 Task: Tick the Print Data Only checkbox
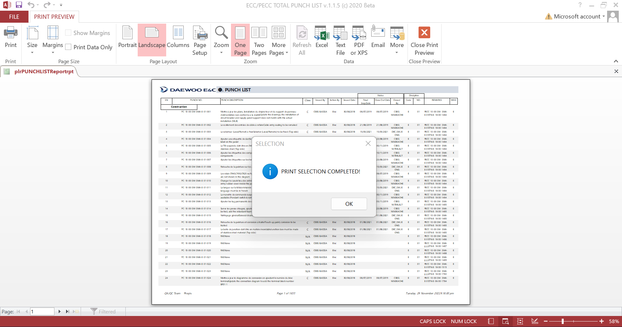click(x=68, y=47)
